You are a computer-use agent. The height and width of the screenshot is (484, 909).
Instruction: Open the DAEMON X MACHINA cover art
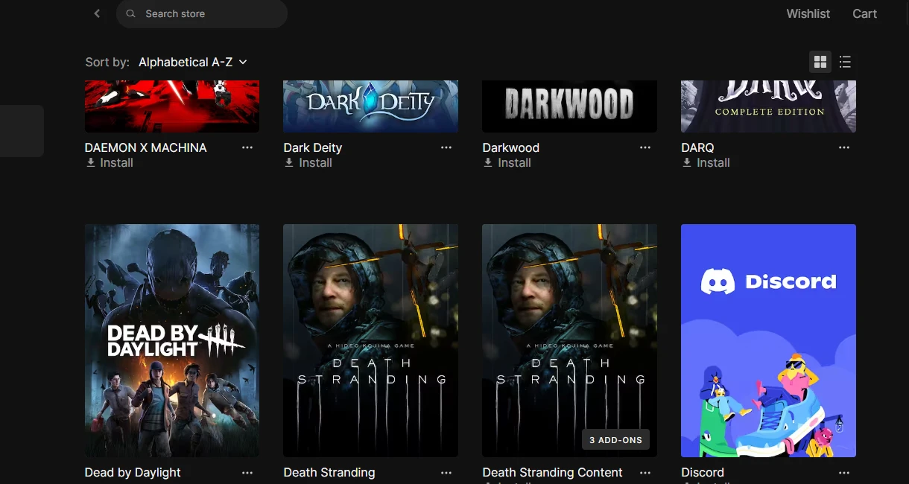[172, 106]
